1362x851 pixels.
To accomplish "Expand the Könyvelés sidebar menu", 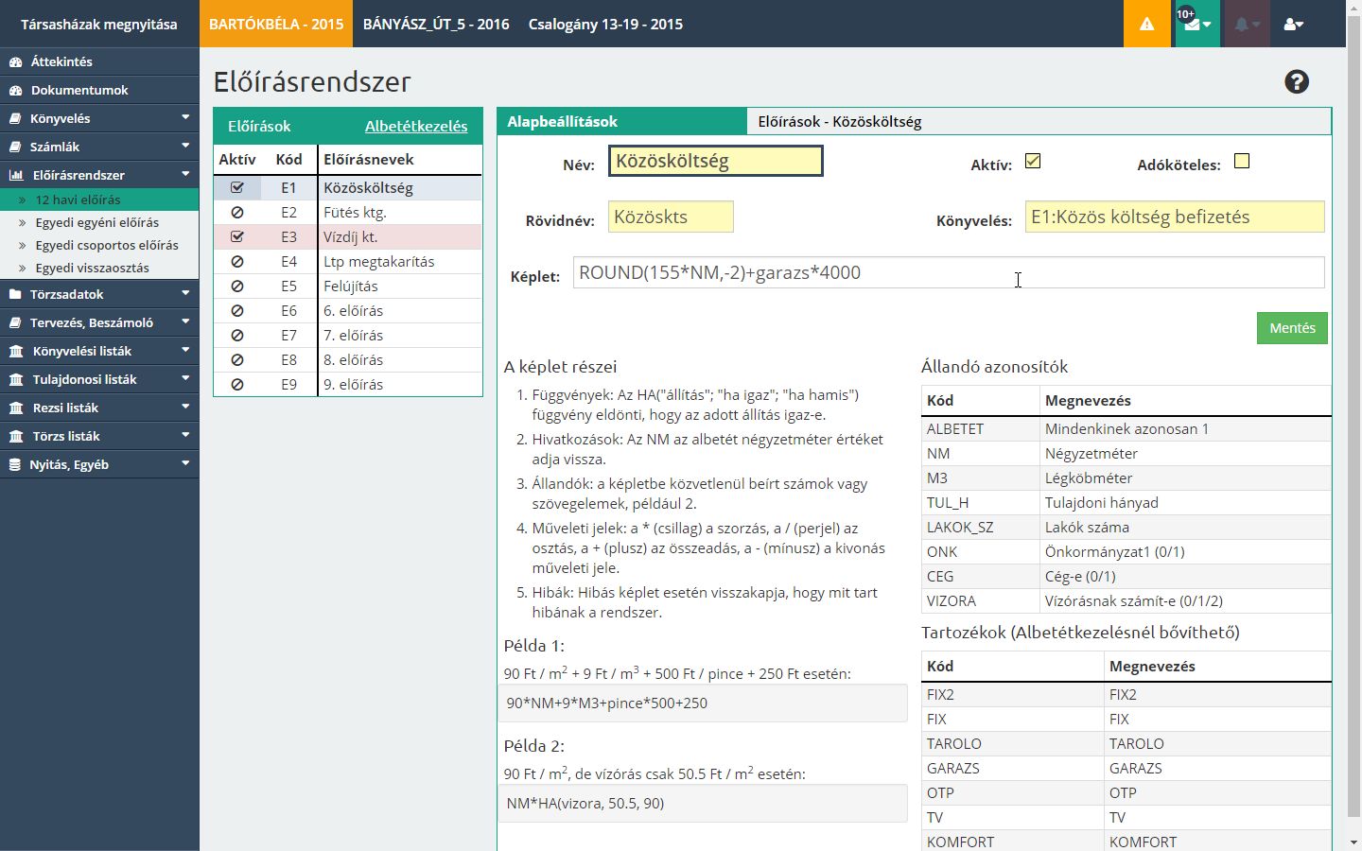I will tap(185, 118).
